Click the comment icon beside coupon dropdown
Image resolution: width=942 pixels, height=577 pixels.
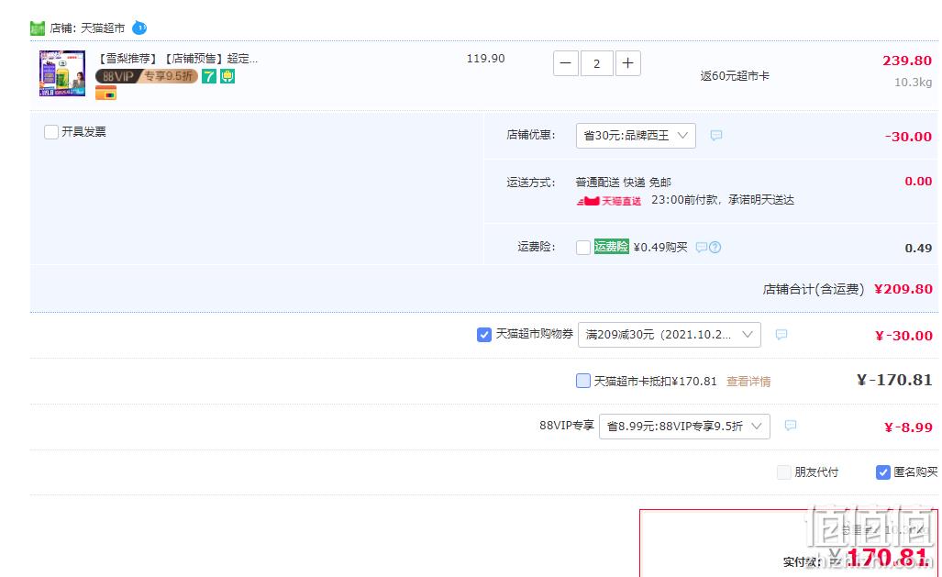(x=781, y=334)
